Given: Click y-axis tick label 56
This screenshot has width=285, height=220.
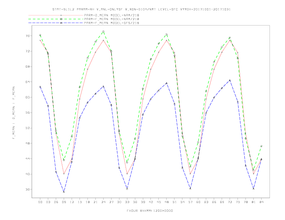Looking at the screenshot, I should click(27, 113).
